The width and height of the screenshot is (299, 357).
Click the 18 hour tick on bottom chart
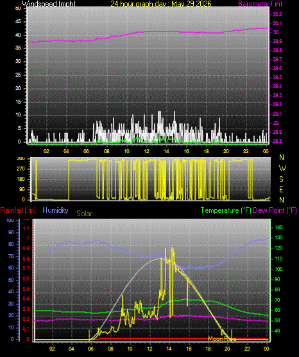coord(208,349)
